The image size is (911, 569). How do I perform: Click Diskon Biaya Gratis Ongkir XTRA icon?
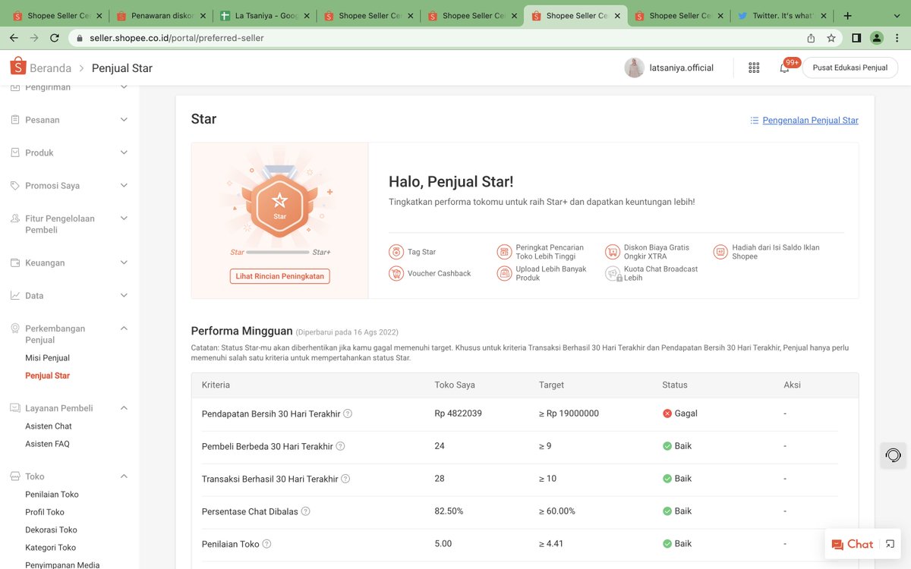(613, 252)
